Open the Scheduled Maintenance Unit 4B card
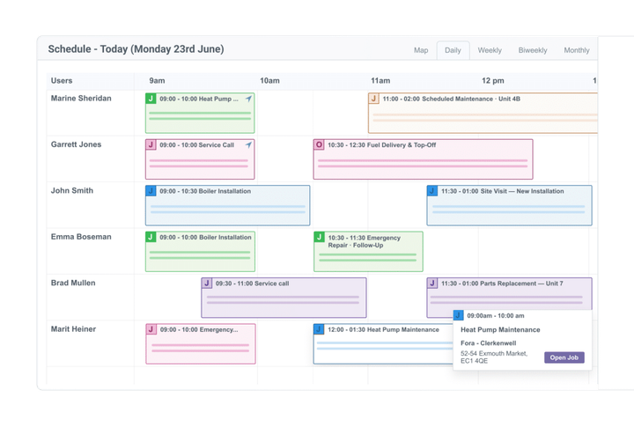 pos(483,113)
